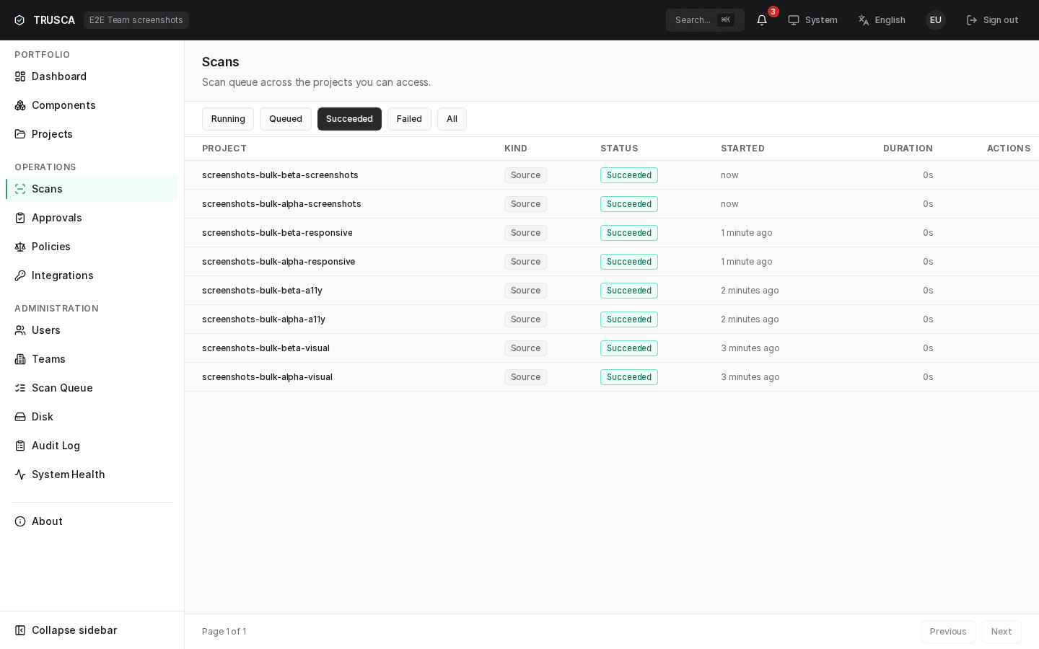Open Users administration page

pos(92,330)
